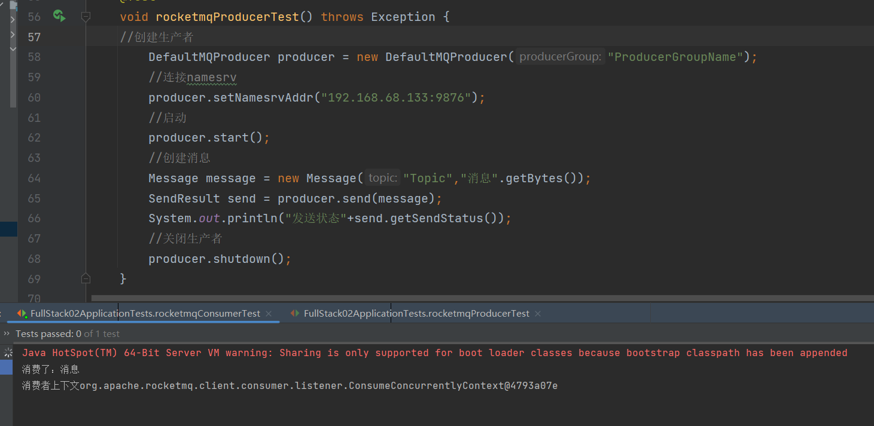Image resolution: width=874 pixels, height=426 pixels.
Task: Click the rocketmqConsumerTest tab run icon
Action: tap(22, 313)
